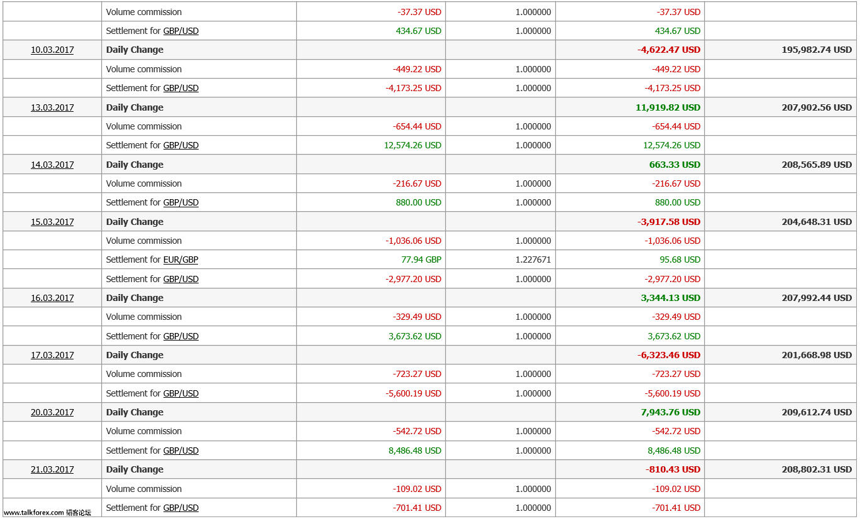Select the -4,622.47 USD daily change value
This screenshot has height=519, width=860.
point(668,50)
